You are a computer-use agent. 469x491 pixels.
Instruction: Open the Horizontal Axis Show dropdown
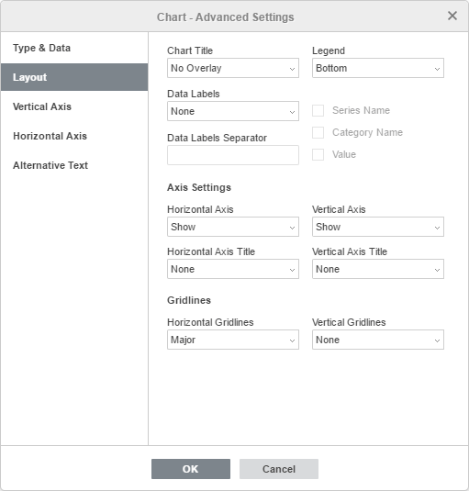[233, 227]
